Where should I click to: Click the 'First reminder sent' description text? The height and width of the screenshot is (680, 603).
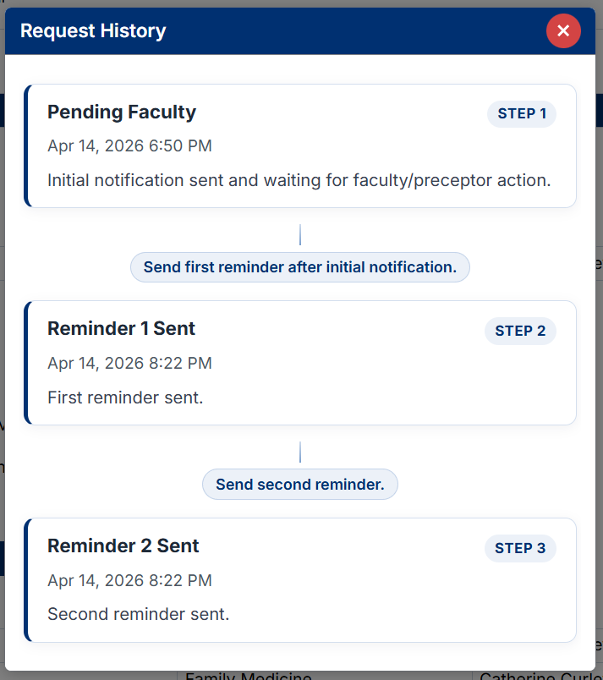(124, 397)
